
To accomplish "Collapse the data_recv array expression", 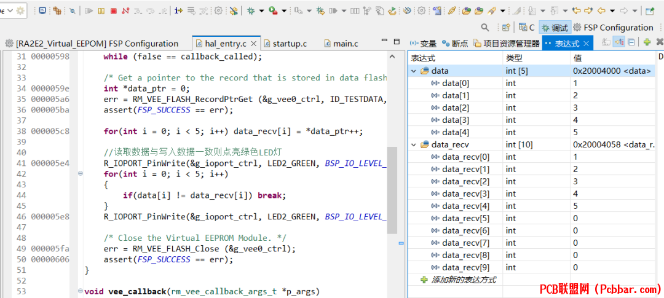I will (x=414, y=145).
